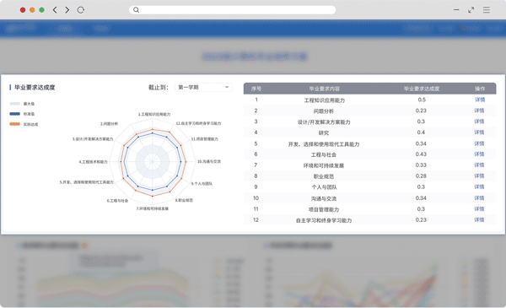This screenshot has height=308, width=506.
Task: Open 详情 for 自主学习和终身学习能力 row
Action: [480, 220]
